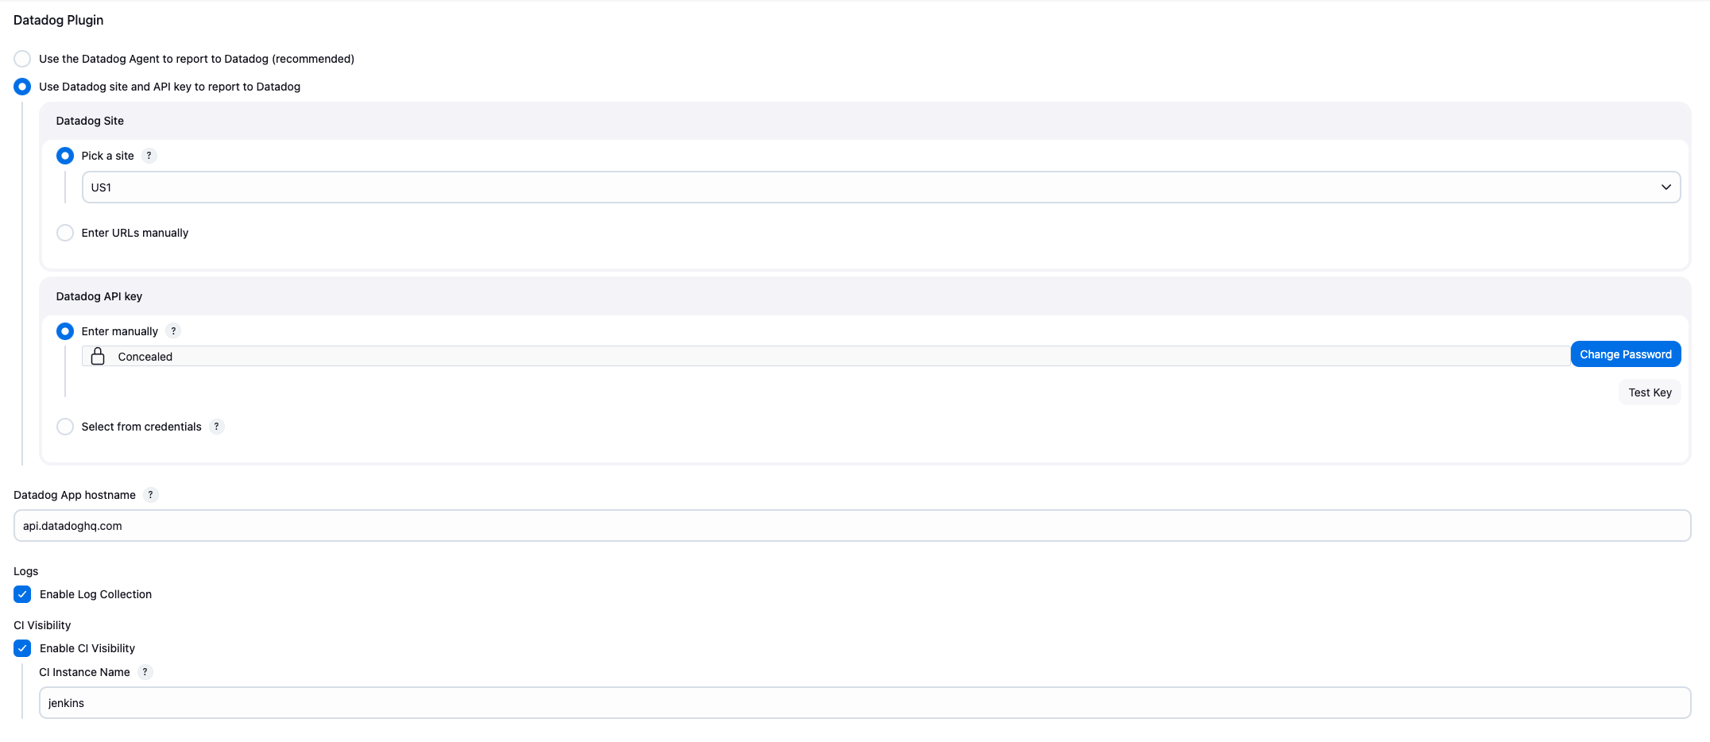The image size is (1710, 742).
Task: Click the Test Key button
Action: (1650, 392)
